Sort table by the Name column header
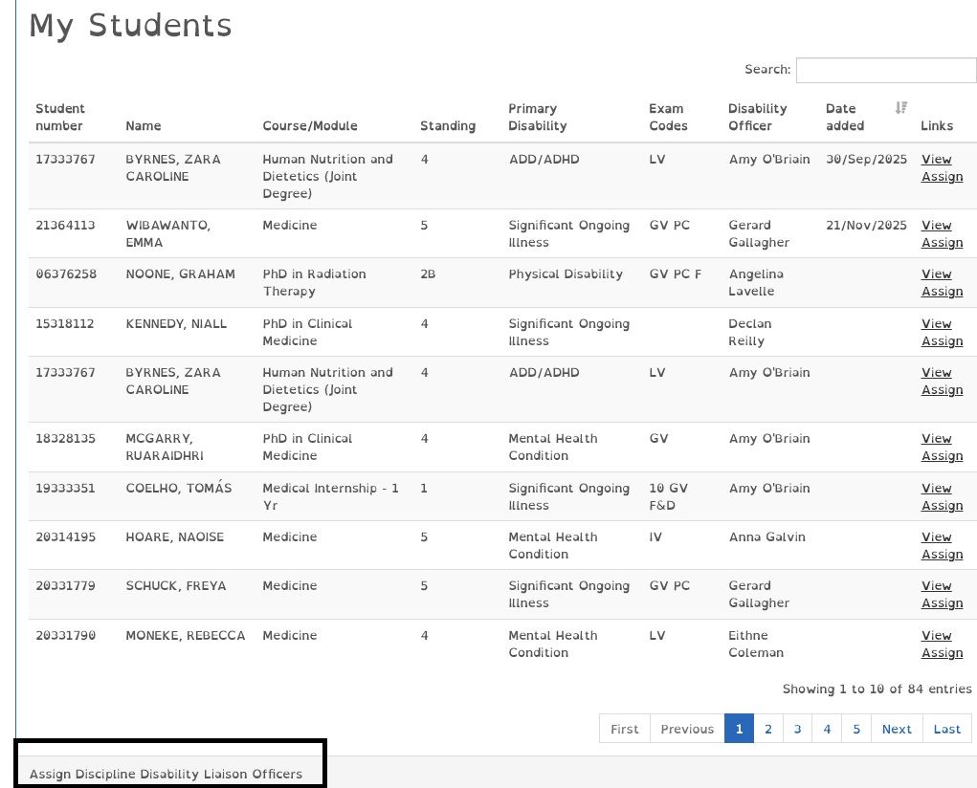This screenshot has height=788, width=977. tap(142, 125)
